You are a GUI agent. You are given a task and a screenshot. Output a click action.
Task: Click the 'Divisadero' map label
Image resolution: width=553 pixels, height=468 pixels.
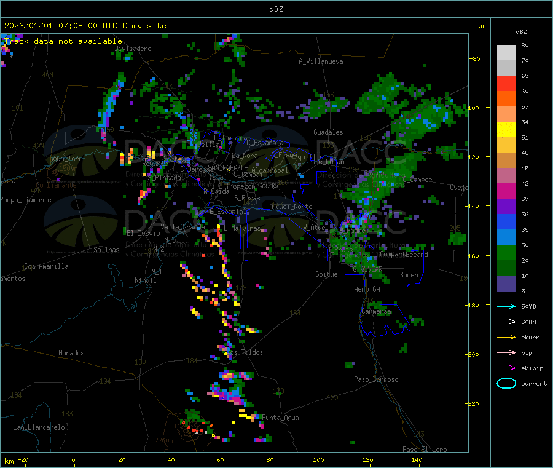(133, 49)
